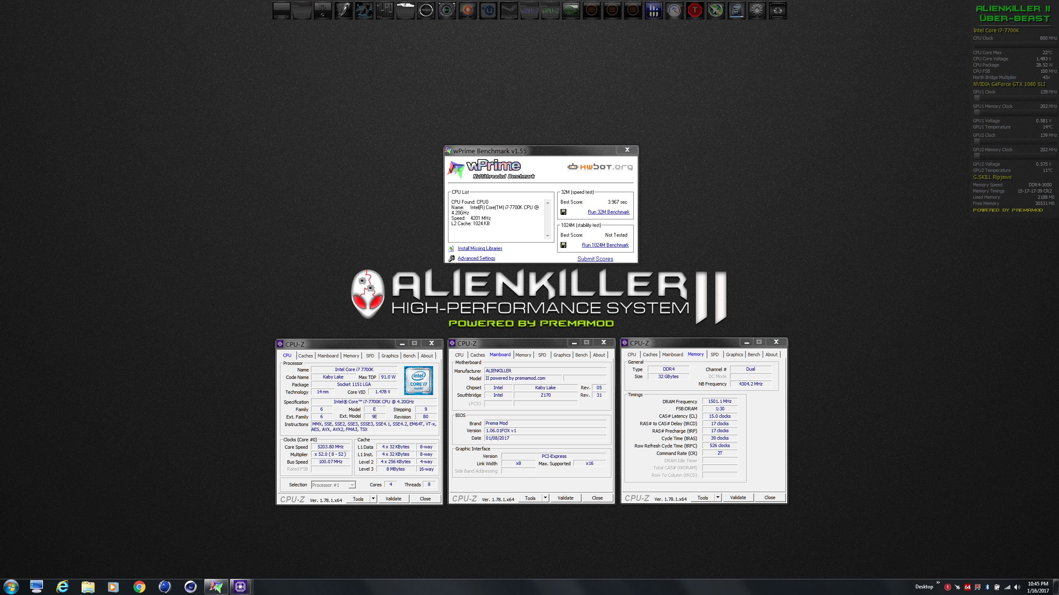Click the Uplay icon in dock
1059x595 pixels.
[x=488, y=11]
